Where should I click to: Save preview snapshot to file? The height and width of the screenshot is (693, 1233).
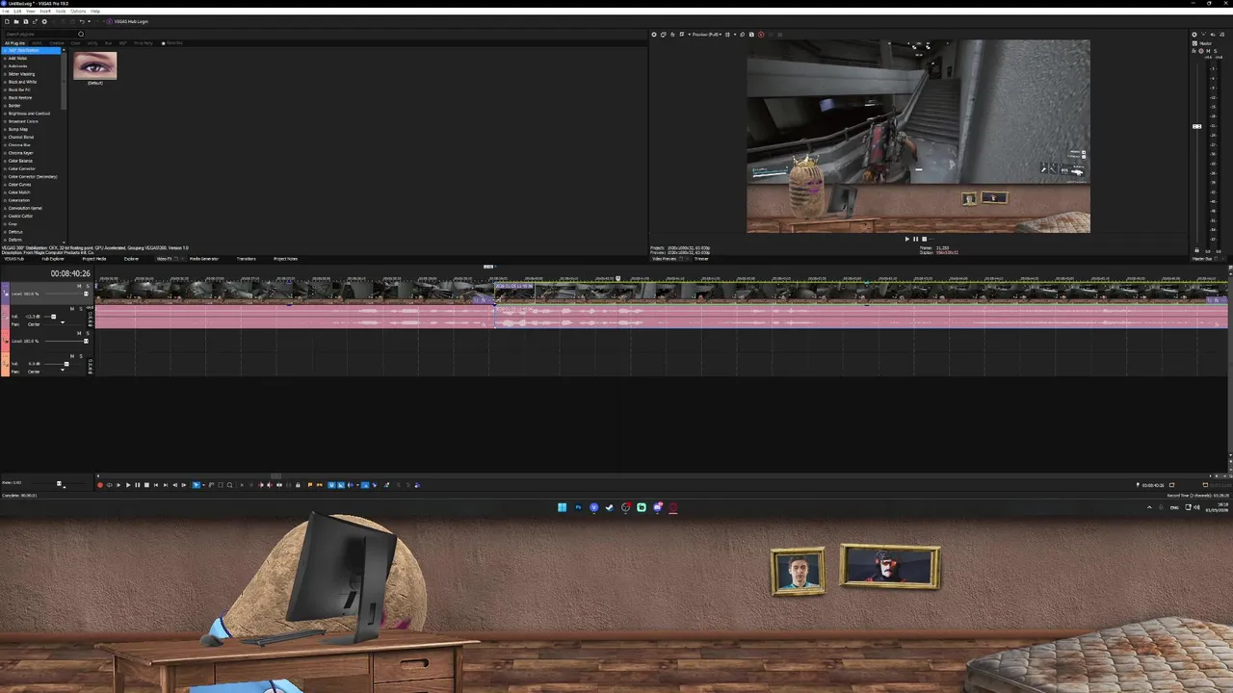[x=751, y=35]
